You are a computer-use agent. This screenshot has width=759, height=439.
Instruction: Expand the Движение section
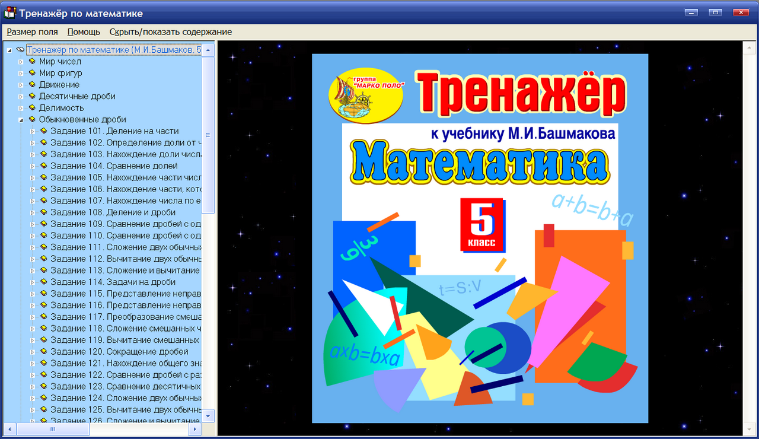21,85
